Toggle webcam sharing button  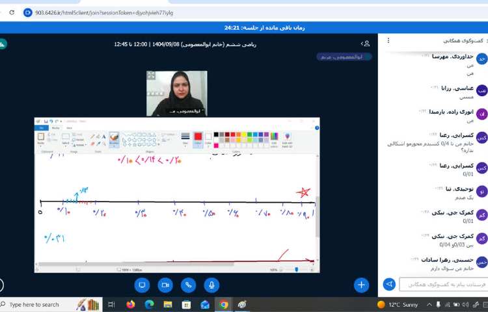click(165, 285)
